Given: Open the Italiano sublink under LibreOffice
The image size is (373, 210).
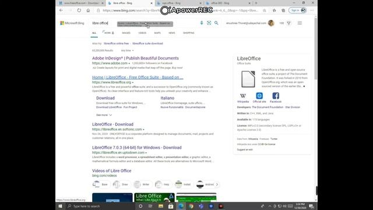Looking at the screenshot, I should pyautogui.click(x=167, y=98).
